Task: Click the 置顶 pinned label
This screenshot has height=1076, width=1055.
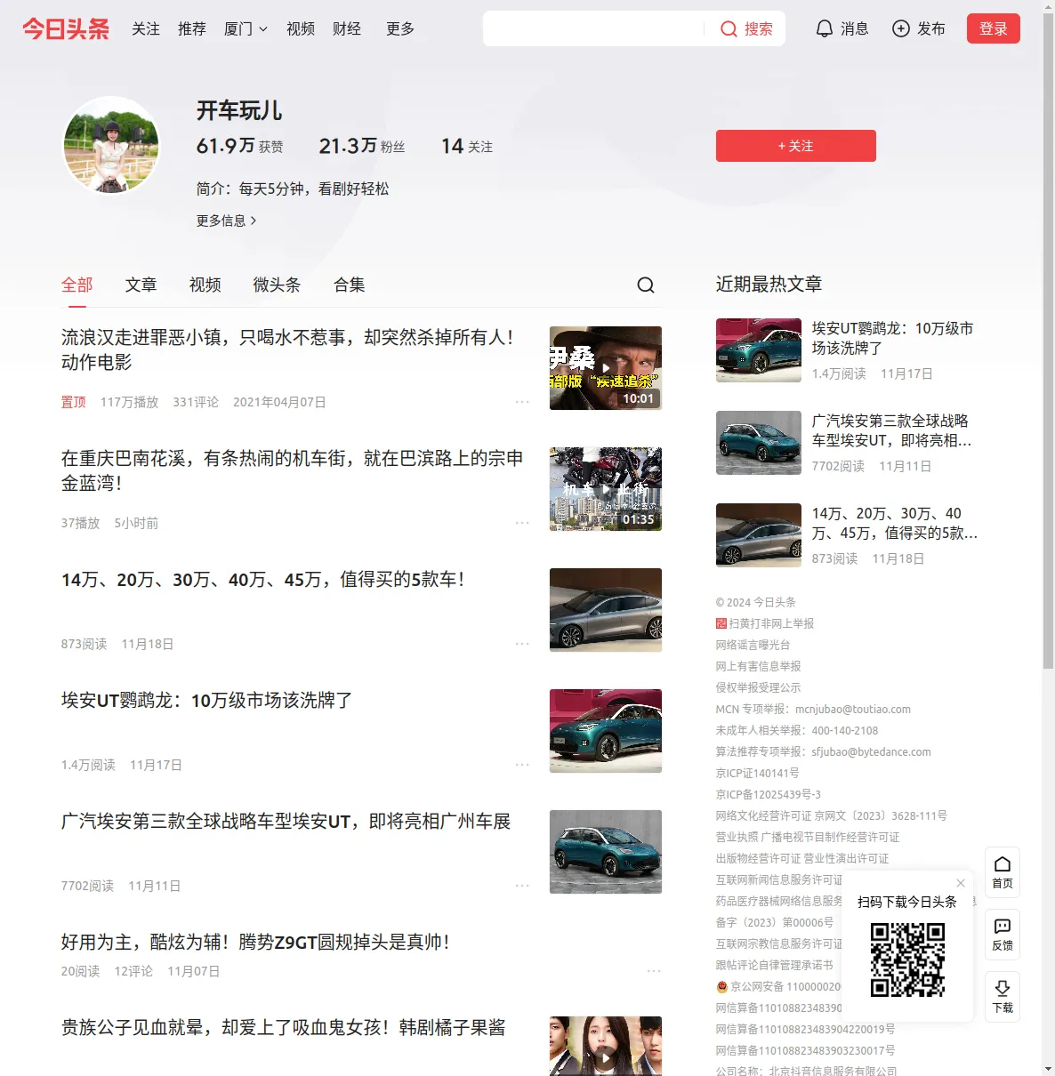Action: tap(74, 402)
